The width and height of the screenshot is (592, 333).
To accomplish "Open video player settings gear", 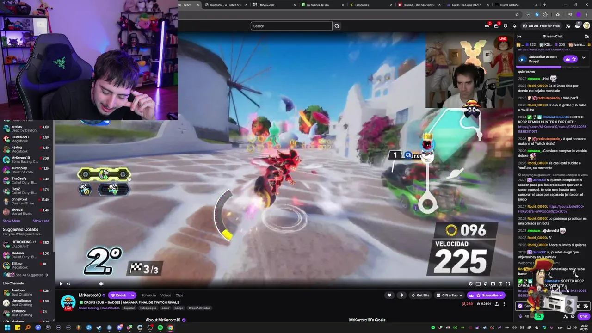I will [x=471, y=284].
